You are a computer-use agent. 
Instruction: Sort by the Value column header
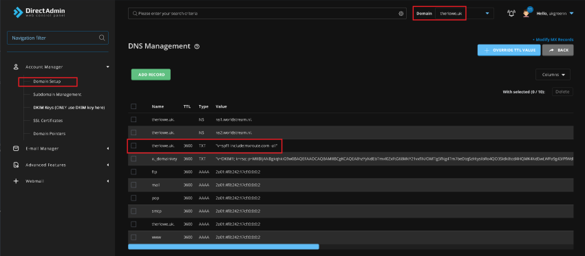pyautogui.click(x=221, y=106)
